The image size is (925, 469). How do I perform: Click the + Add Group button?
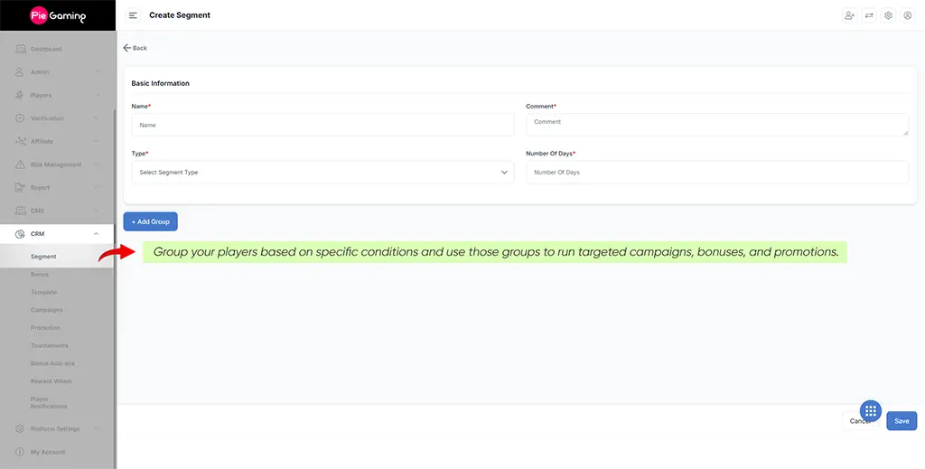coord(151,221)
